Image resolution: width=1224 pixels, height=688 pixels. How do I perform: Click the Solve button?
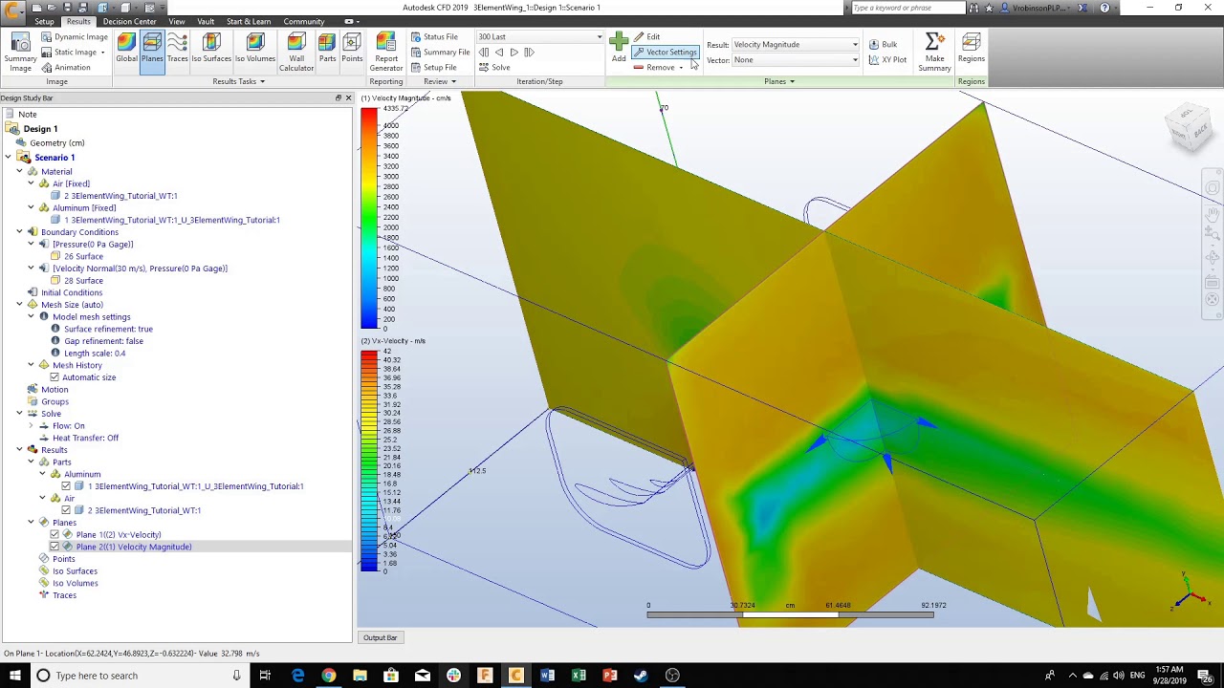pyautogui.click(x=494, y=68)
